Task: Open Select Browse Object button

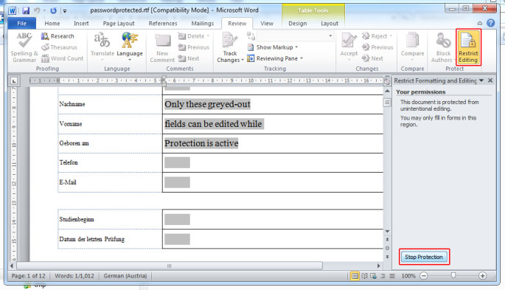Action: click(387, 248)
